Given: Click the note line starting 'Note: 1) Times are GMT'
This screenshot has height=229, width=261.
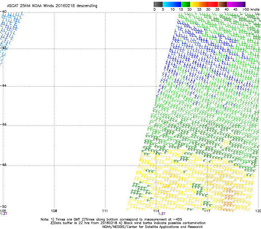Looking at the screenshot, I should click(x=111, y=219).
